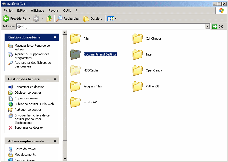Screen dimensions: 228x162
Task: Click Renommer ce dossier link
Action: click(x=29, y=87)
